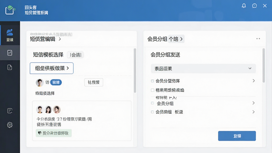Click the blue send button
The height and width of the screenshot is (153, 272).
click(237, 136)
